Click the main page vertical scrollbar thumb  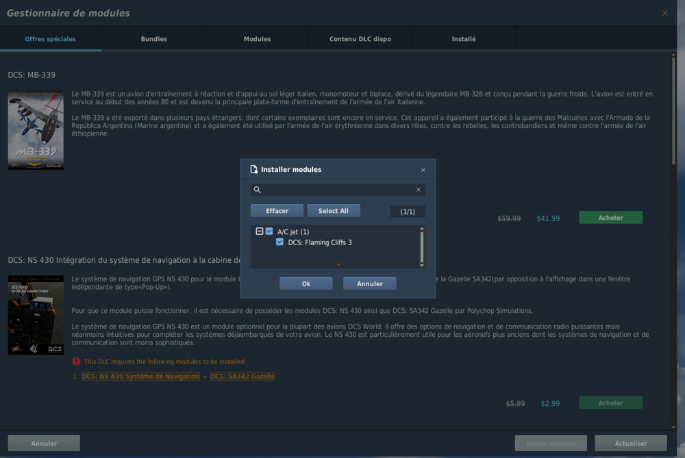click(673, 111)
